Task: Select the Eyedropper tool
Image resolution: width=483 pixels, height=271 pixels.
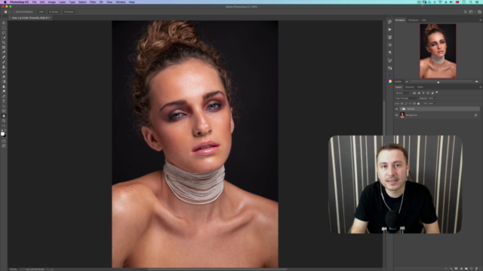Action: coord(4,52)
